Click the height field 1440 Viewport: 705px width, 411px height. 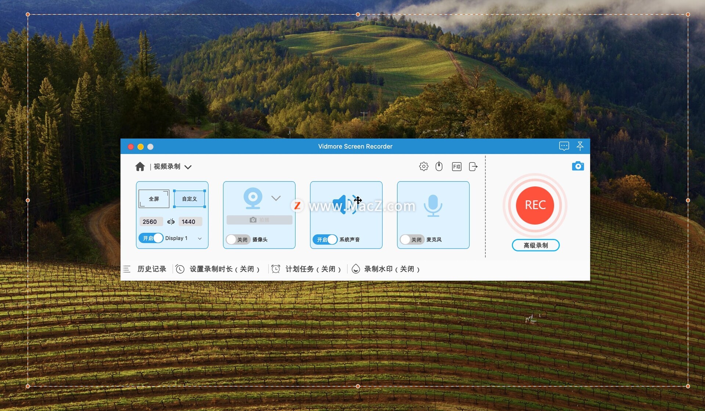[x=190, y=221]
